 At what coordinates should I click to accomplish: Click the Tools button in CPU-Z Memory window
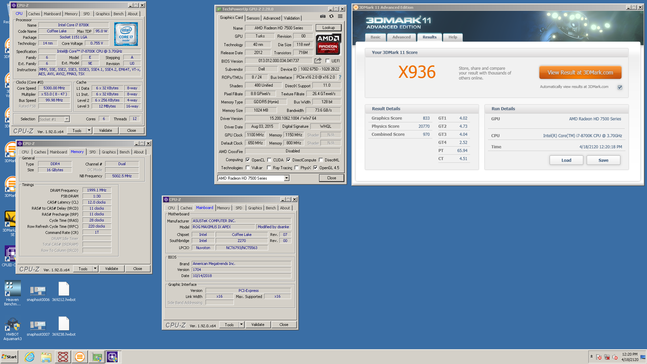point(83,269)
